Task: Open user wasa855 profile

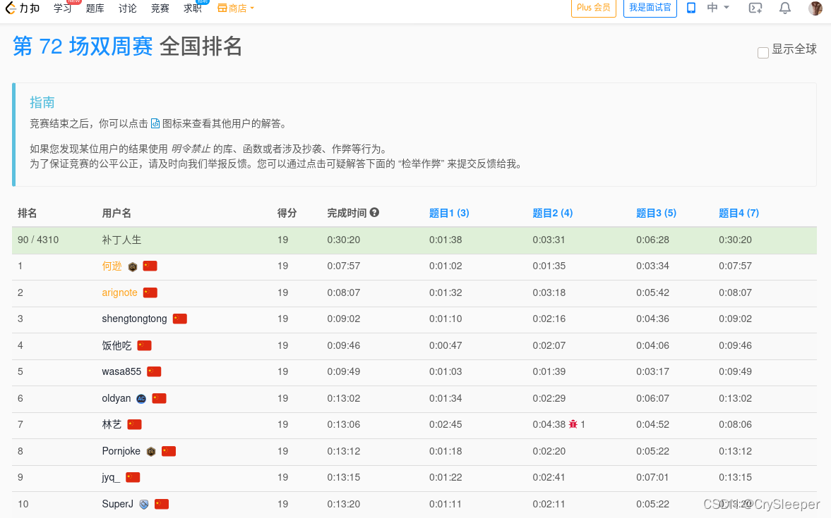Action: [121, 371]
